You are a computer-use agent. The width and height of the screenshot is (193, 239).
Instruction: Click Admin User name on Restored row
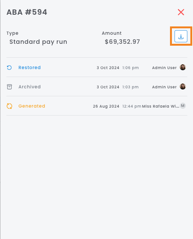pos(164,68)
